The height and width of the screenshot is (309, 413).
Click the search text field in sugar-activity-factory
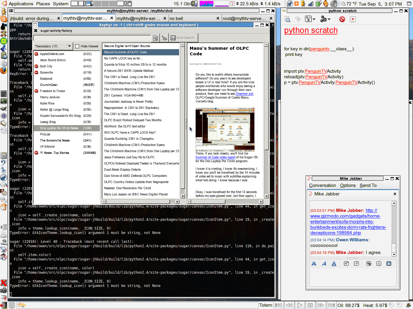click(x=92, y=38)
